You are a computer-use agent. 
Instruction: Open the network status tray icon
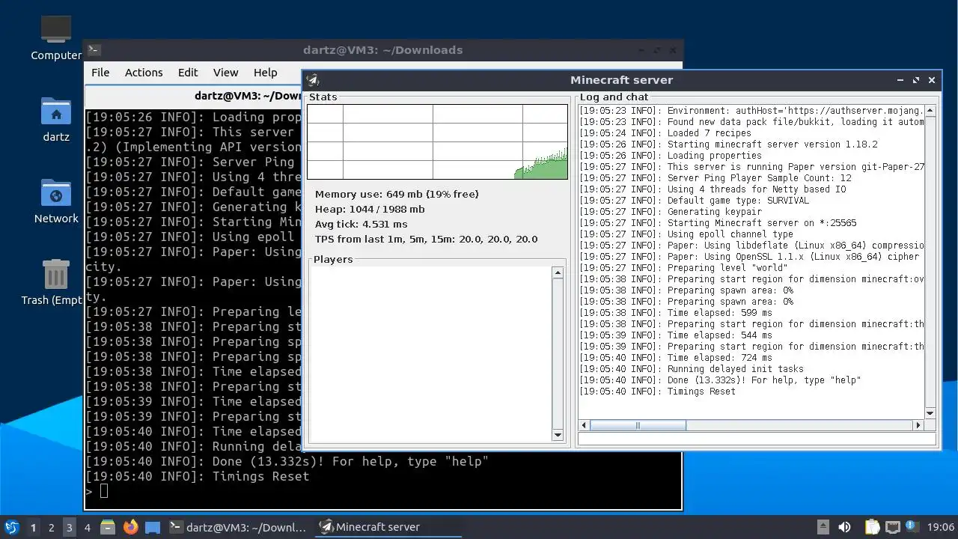(x=892, y=527)
